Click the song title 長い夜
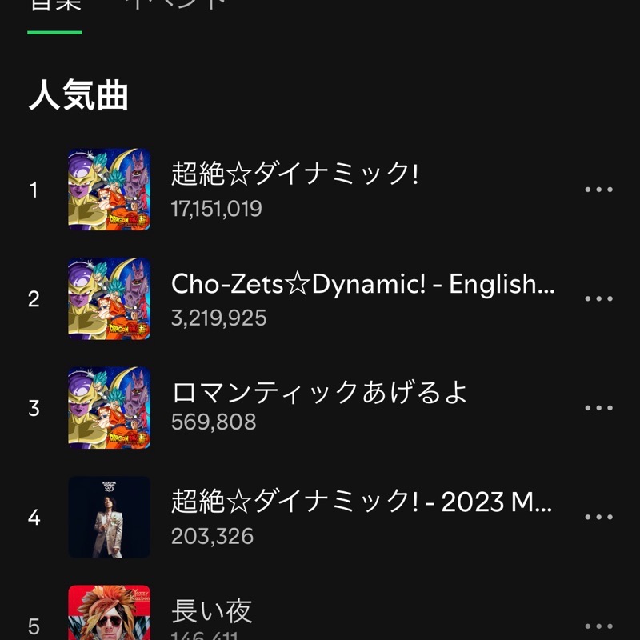The width and height of the screenshot is (640, 640). [x=211, y=612]
